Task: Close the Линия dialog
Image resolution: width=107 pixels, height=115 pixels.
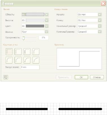Action: click(x=103, y=4)
